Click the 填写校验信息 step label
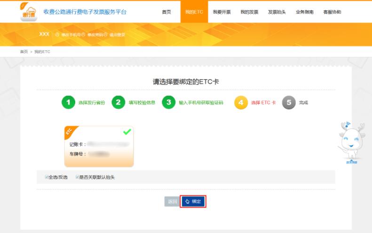372x233 pixels. (x=142, y=102)
